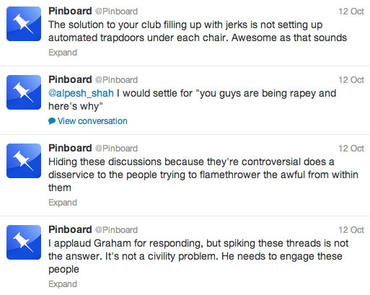Open 12 Oct timestamp of 'I applaud Graham' tweet

[x=351, y=230]
